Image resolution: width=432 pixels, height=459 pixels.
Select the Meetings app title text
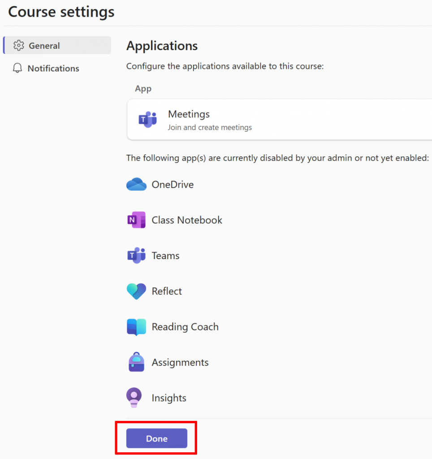coord(189,114)
